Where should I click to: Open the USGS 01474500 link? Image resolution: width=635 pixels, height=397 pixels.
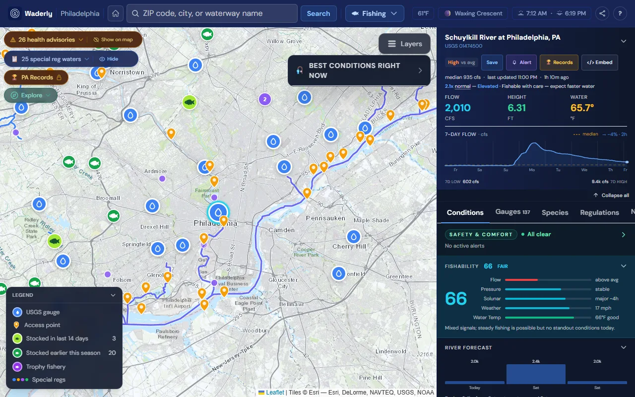pos(463,46)
